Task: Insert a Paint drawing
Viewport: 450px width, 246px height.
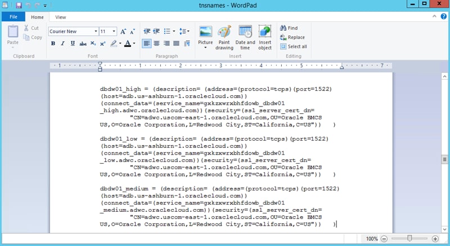Action: tap(224, 38)
